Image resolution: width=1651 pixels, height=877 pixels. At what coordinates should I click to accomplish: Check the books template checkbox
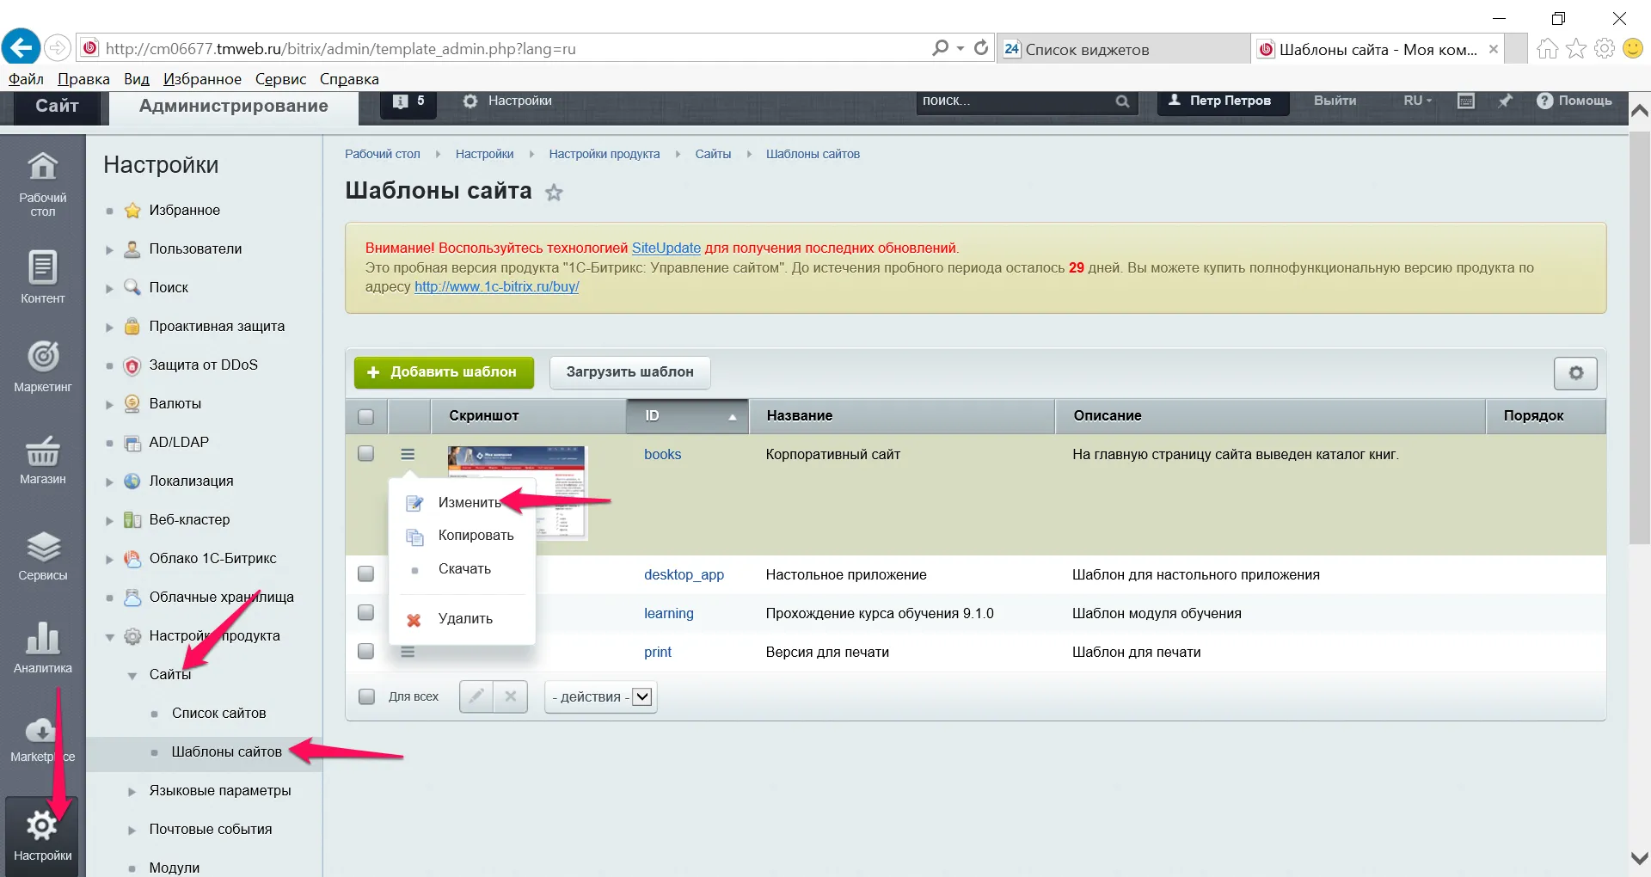click(366, 454)
